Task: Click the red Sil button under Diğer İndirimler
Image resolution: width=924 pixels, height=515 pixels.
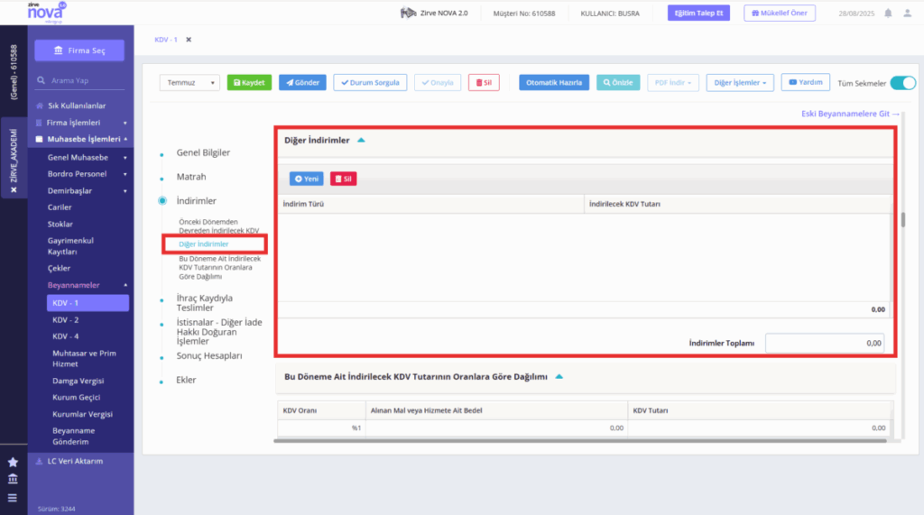Action: pyautogui.click(x=343, y=179)
